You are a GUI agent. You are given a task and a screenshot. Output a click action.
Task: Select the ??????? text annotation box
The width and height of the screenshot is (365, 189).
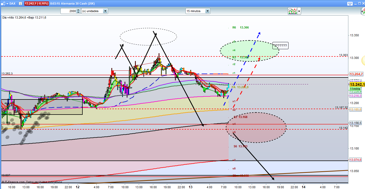pos(280,46)
